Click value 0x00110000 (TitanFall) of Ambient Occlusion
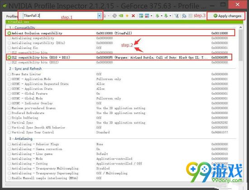Viewport: 249px width, 190px height. pyautogui.click(x=114, y=33)
